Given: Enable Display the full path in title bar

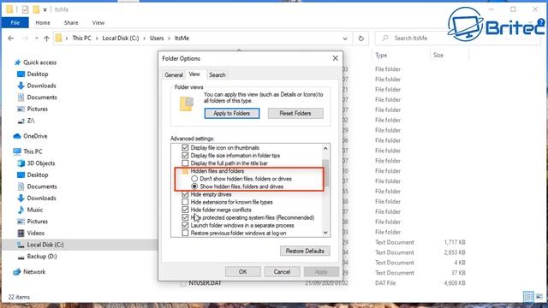Looking at the screenshot, I should (x=185, y=163).
